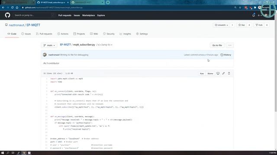Image resolution: width=277 pixels, height=155 pixels.
Task: Open Task View on the taskbar
Action: 13,153
